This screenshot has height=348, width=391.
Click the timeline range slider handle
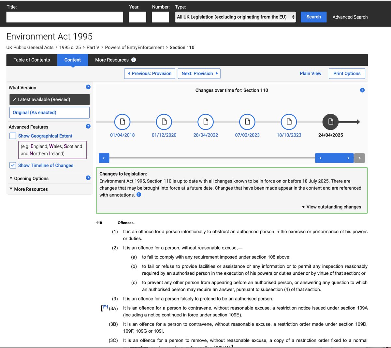[334, 158]
